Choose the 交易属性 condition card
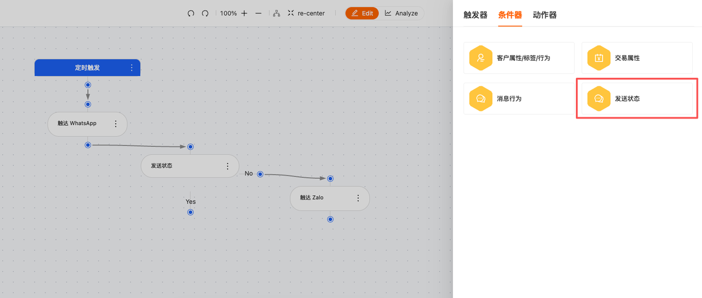This screenshot has width=702, height=298. point(637,58)
